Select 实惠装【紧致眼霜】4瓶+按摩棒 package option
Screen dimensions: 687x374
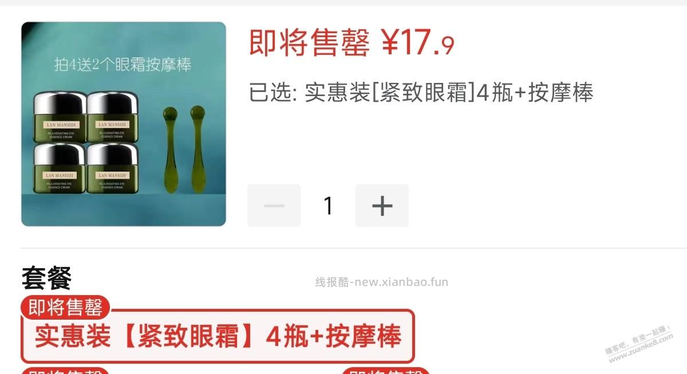pyautogui.click(x=218, y=336)
